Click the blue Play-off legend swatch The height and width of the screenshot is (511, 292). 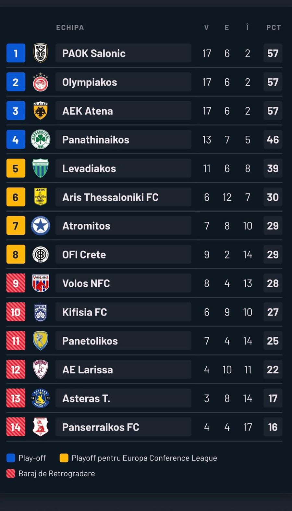11,458
